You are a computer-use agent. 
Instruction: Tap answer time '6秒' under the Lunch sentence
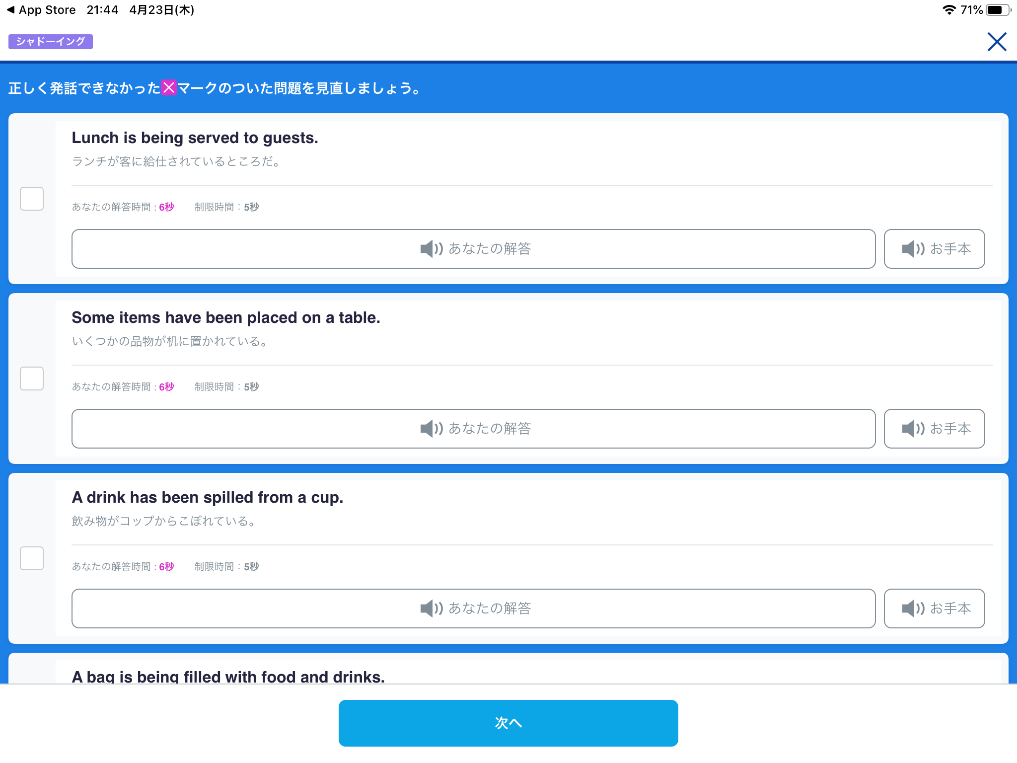pos(166,207)
